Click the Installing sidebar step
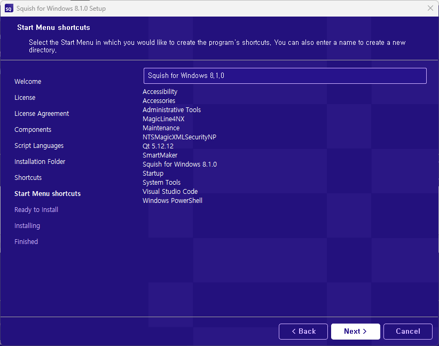The height and width of the screenshot is (346, 439). point(27,226)
